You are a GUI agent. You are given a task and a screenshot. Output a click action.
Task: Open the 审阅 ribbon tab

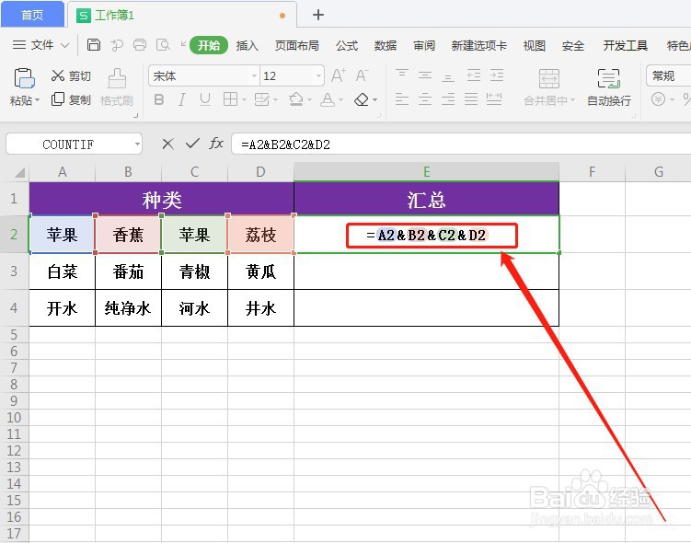tap(424, 45)
